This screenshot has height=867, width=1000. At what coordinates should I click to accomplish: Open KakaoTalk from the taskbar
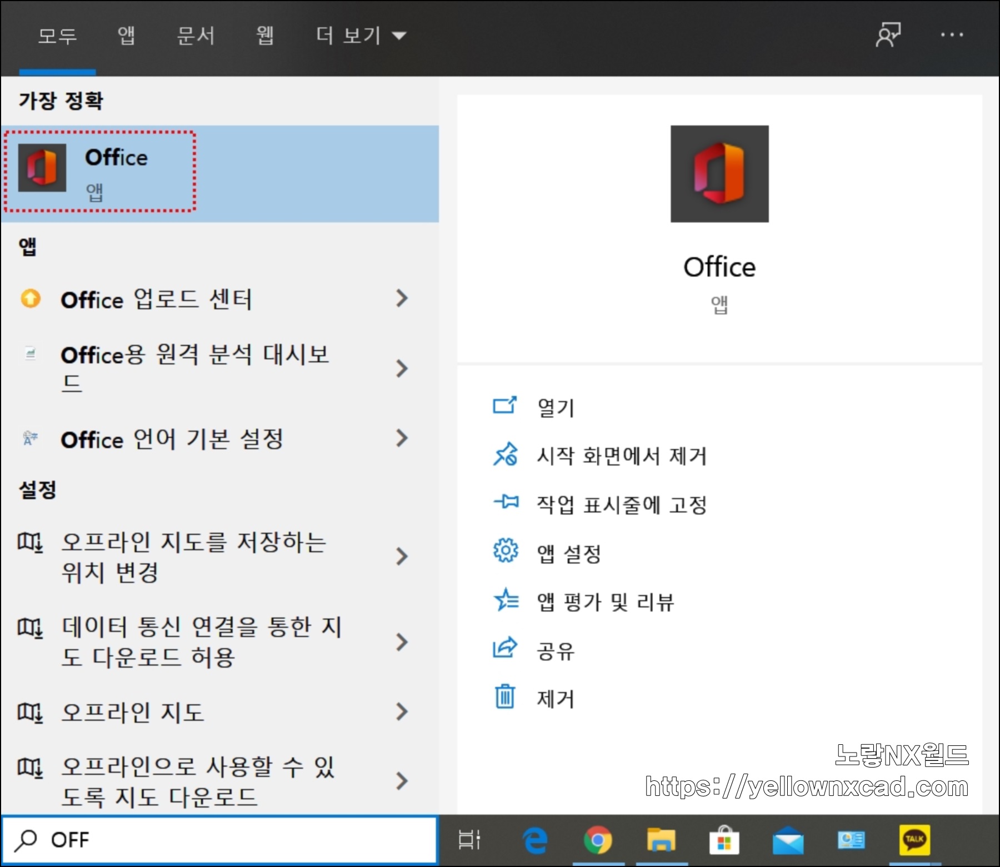coord(914,840)
